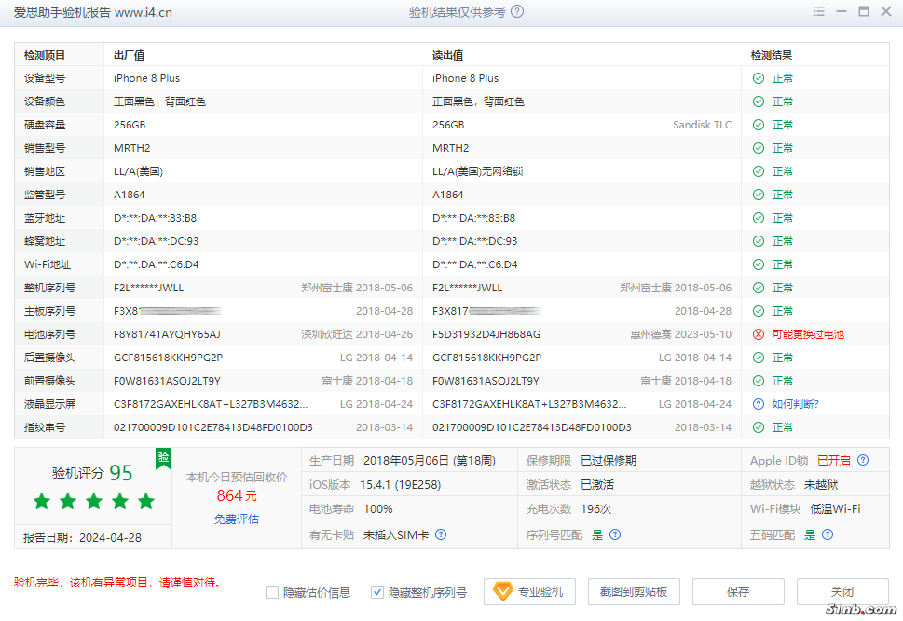The width and height of the screenshot is (903, 621).
Task: Click the 可能更换过电池 warning text
Action: pyautogui.click(x=808, y=334)
